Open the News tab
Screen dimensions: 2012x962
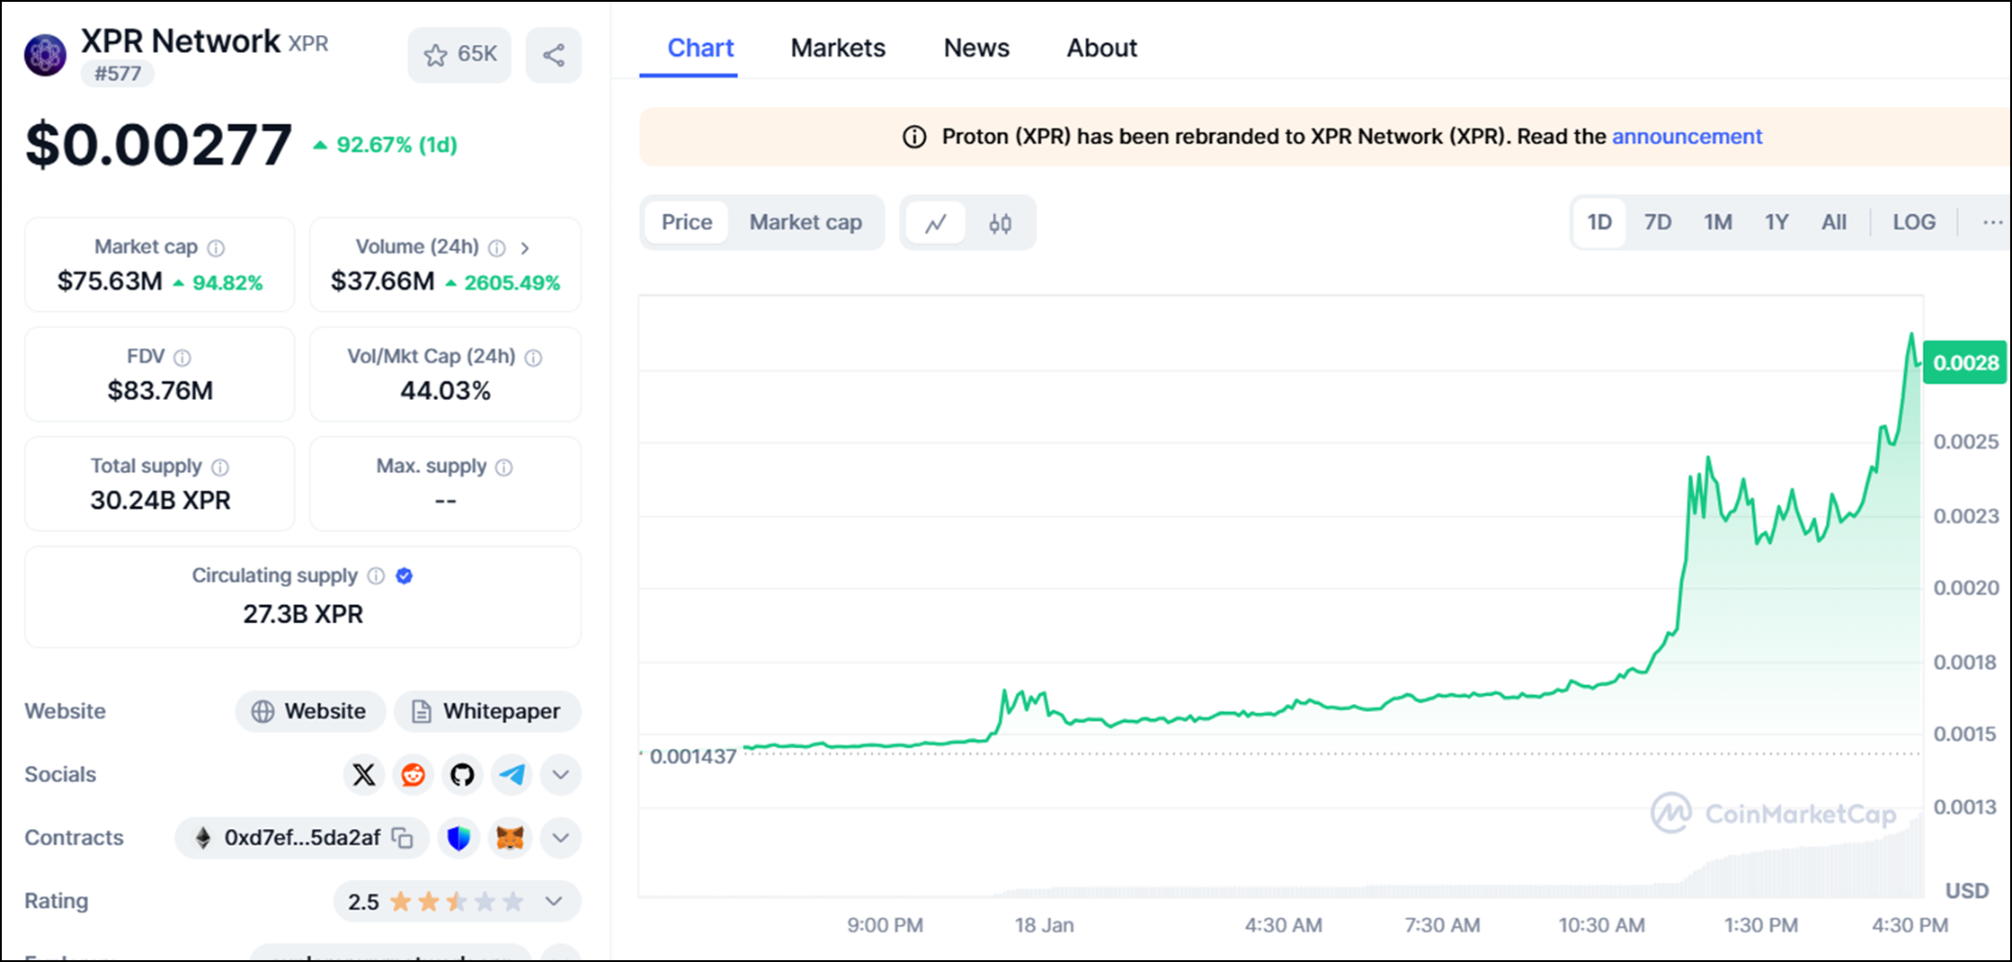point(976,48)
